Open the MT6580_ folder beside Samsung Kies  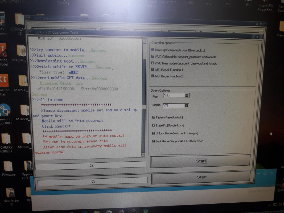coord(21,83)
